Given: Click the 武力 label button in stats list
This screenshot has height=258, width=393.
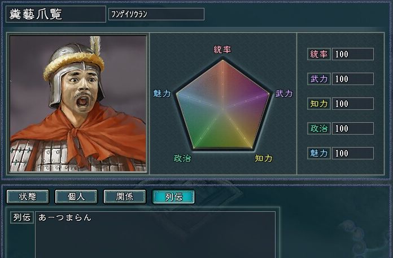Looking at the screenshot, I should pos(319,79).
